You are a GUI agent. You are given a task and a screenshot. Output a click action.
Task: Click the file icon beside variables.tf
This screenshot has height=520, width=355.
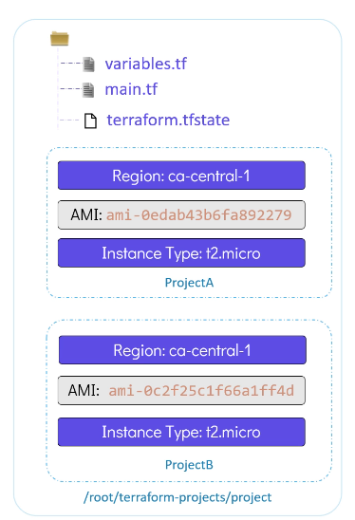[88, 65]
